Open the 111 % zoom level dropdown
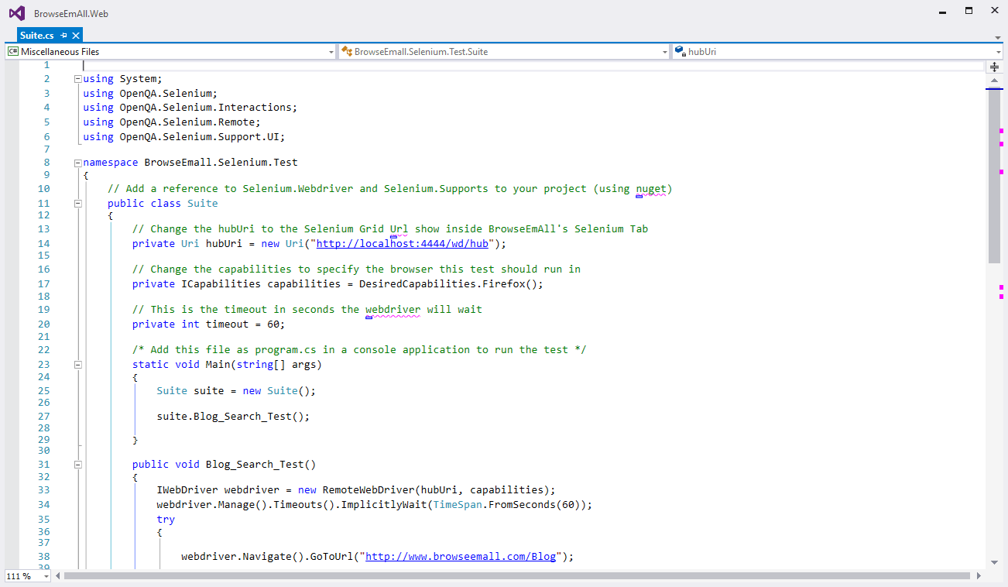This screenshot has height=587, width=1008. coord(46,576)
